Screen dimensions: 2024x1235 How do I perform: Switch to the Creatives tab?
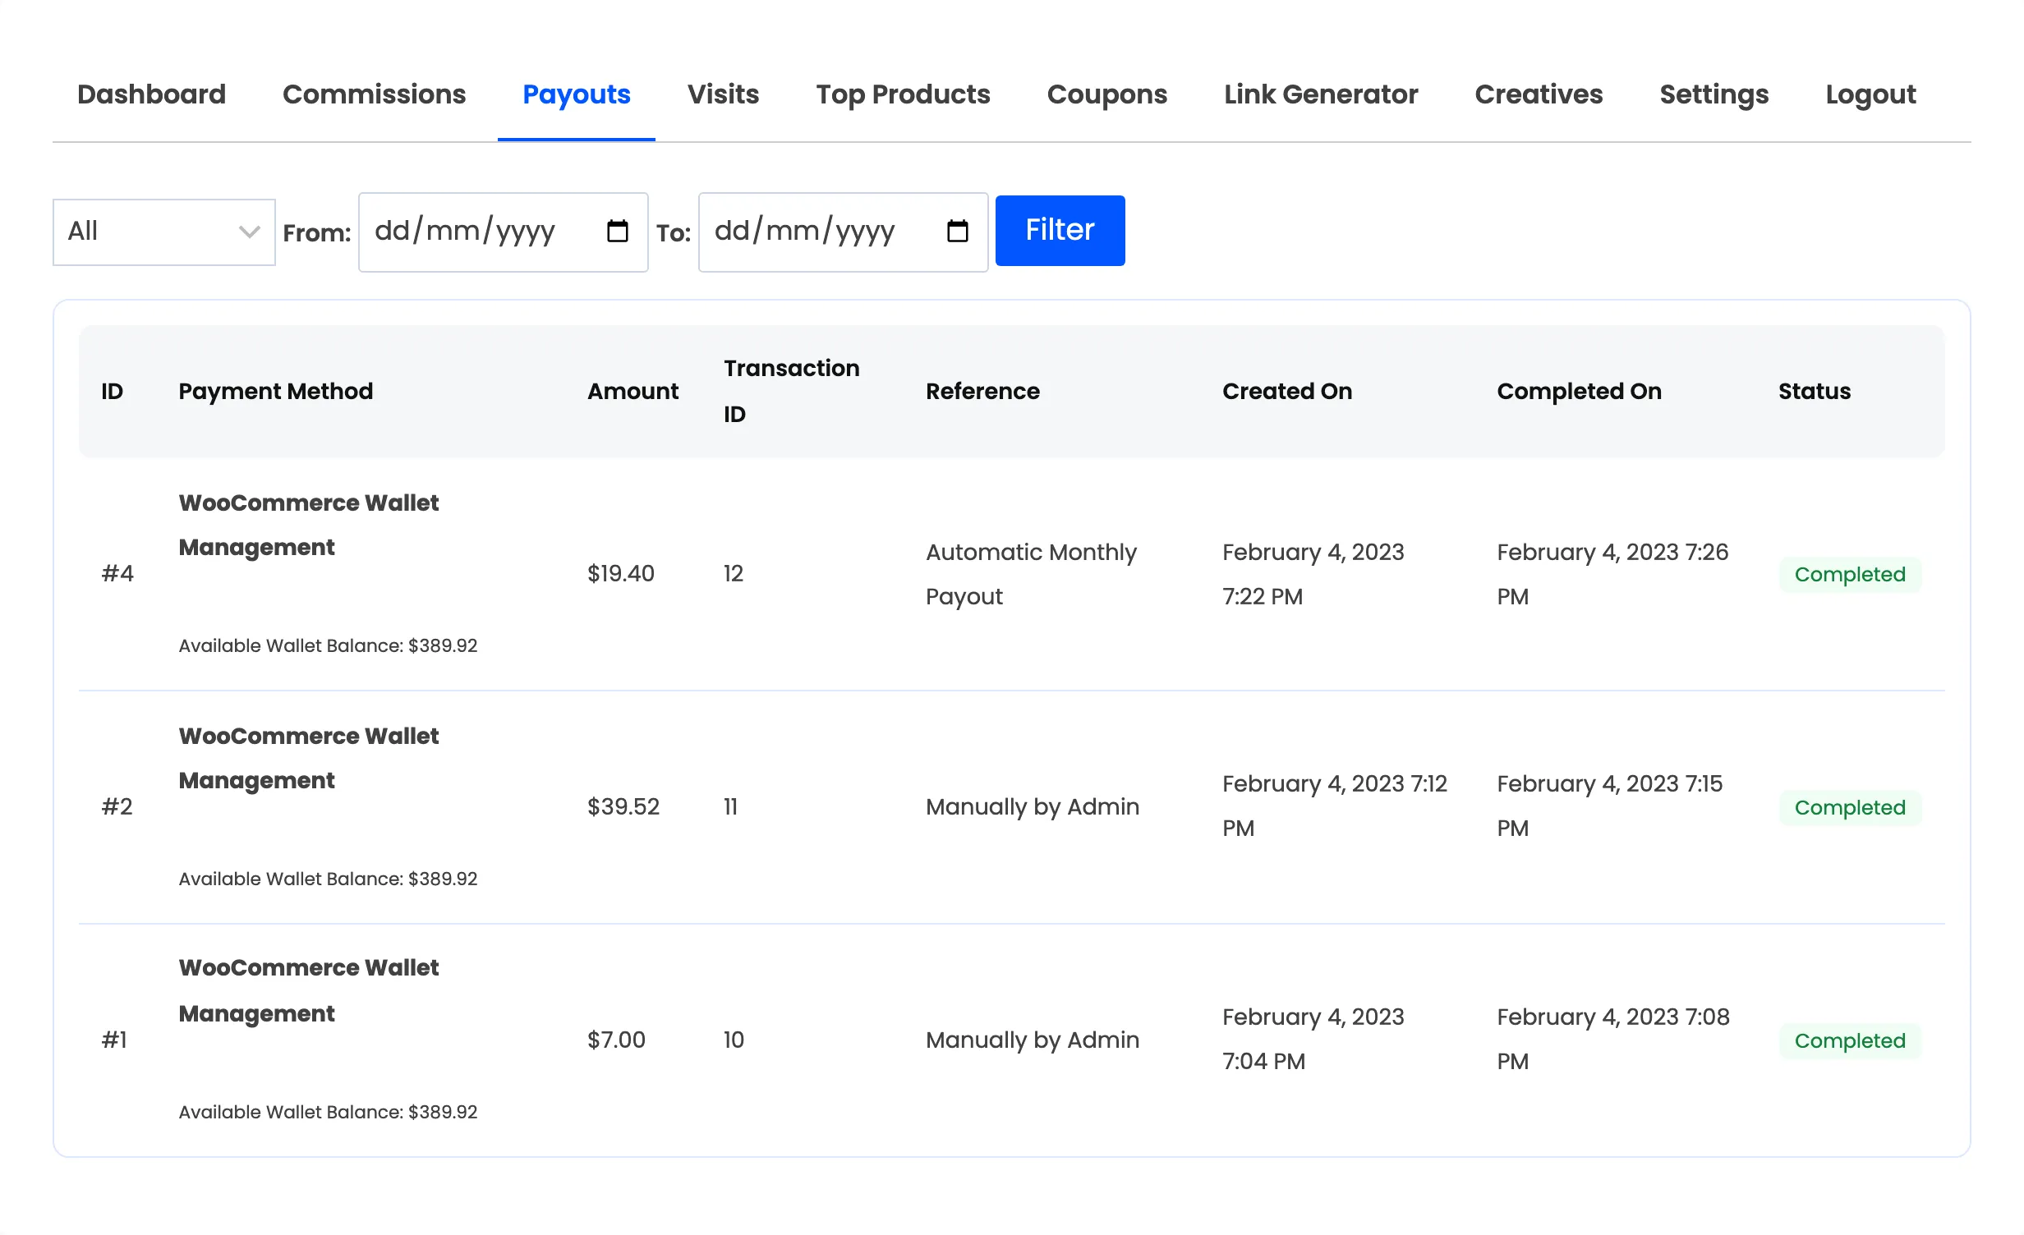(x=1539, y=94)
